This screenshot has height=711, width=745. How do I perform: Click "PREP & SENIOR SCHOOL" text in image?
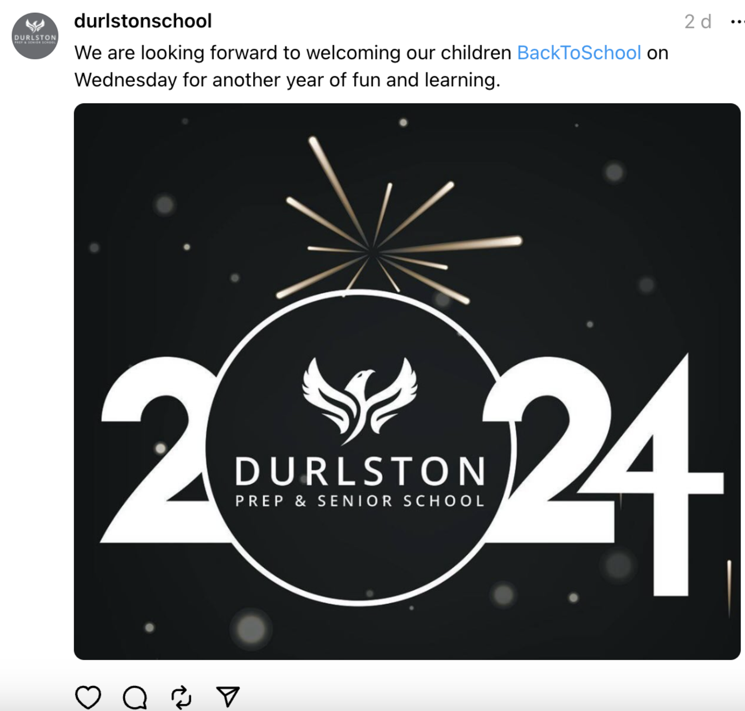[x=360, y=501]
